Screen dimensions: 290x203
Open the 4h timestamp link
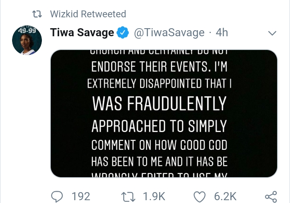[x=222, y=33]
